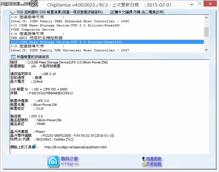
Task: Click the 裝置名稱 Silicon-Power256 value
Action: point(45,105)
